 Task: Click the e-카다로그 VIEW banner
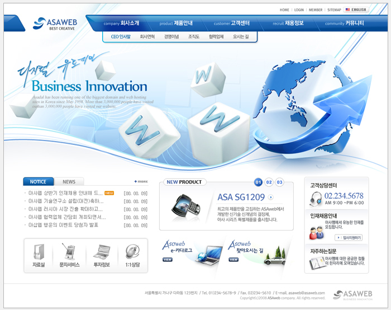click(168, 260)
